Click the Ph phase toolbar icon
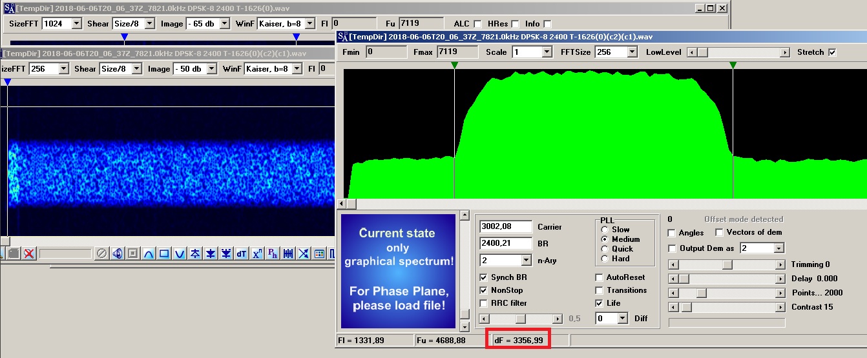The height and width of the screenshot is (358, 867). point(273,254)
